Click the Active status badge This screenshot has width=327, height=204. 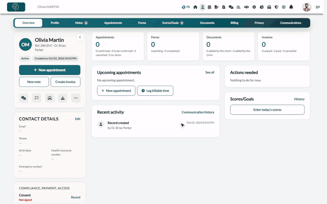25,58
